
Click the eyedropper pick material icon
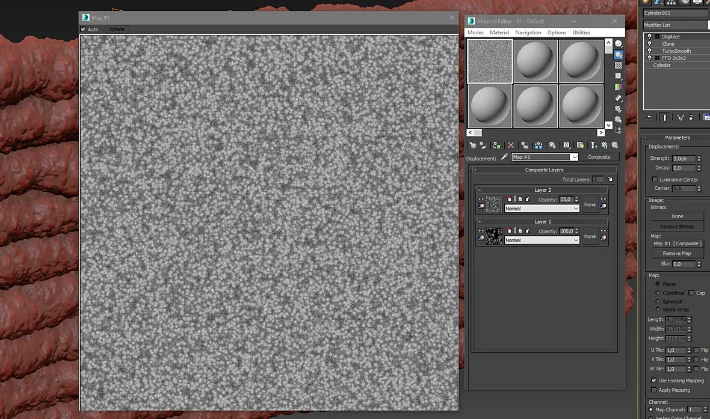click(x=504, y=157)
